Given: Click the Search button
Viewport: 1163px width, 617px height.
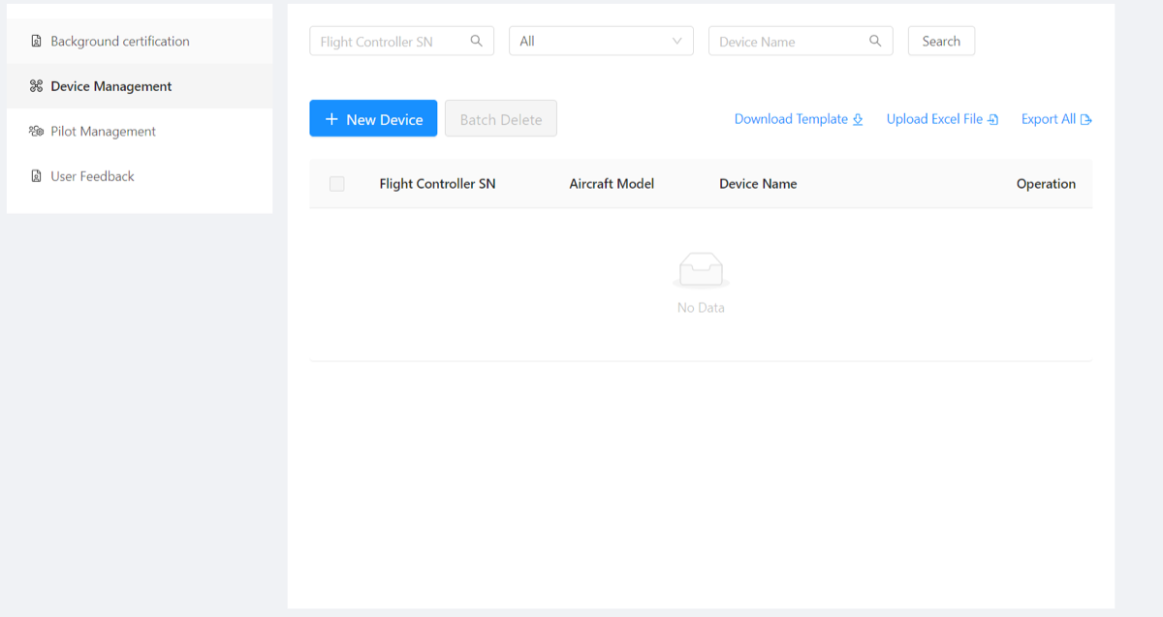Looking at the screenshot, I should [x=940, y=41].
